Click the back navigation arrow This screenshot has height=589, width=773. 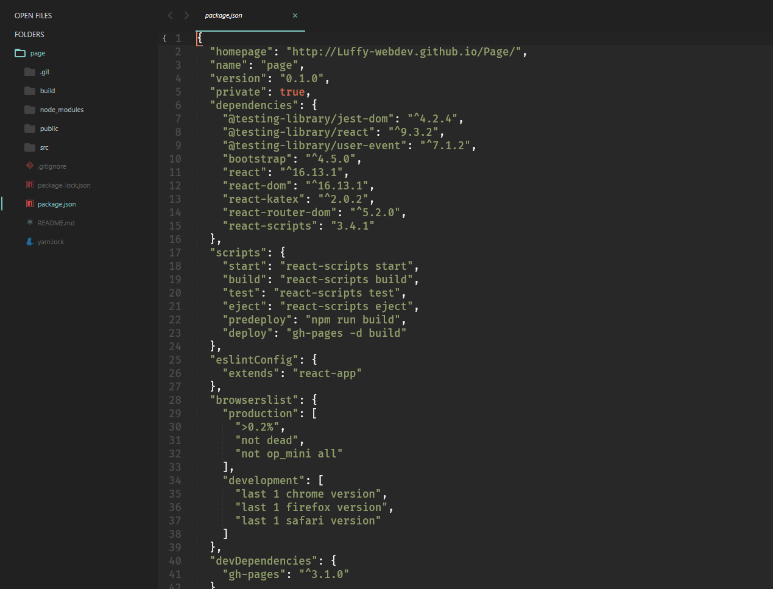tap(170, 15)
